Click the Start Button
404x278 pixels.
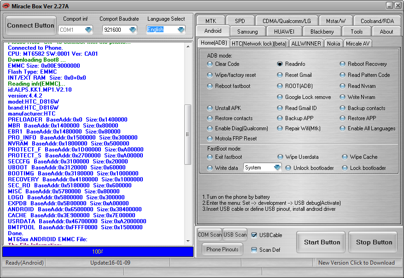(321, 242)
